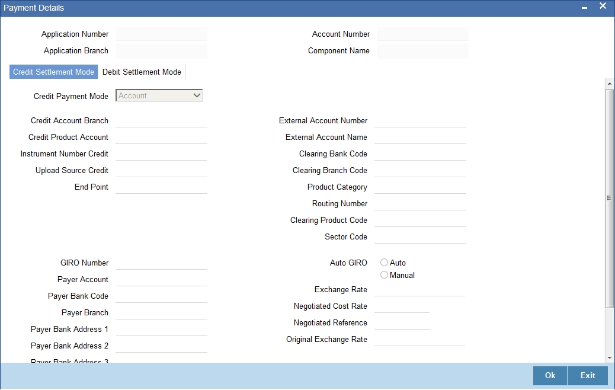615x390 pixels.
Task: Focus the Account Number field
Action: [422, 34]
